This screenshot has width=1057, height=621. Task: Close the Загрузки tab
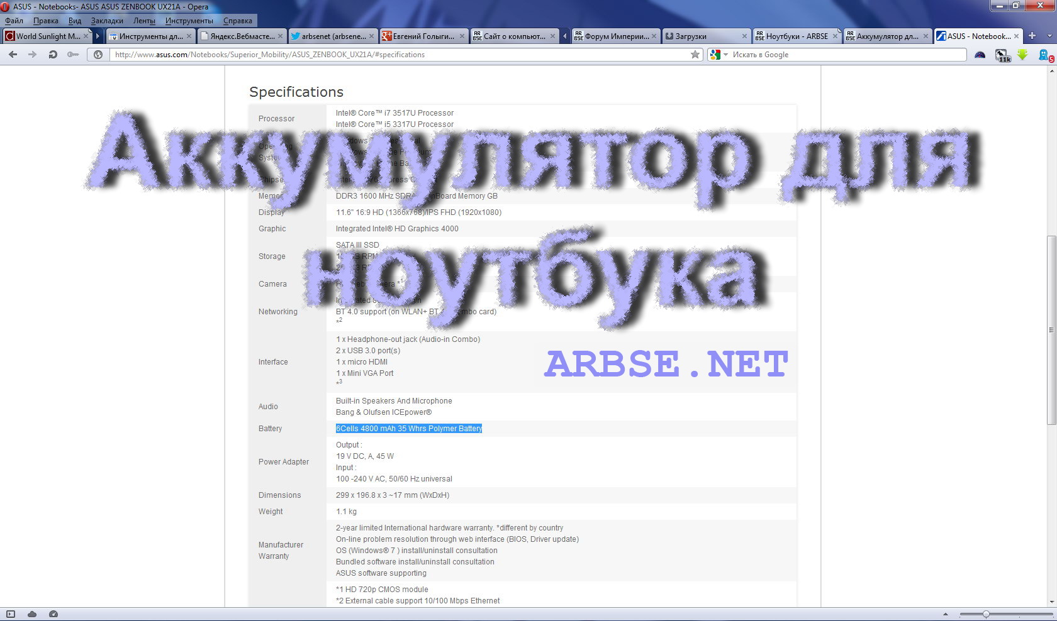click(x=744, y=36)
